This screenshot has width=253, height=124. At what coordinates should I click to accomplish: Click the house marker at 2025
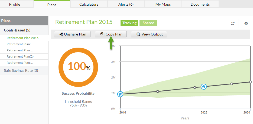(x=204, y=87)
